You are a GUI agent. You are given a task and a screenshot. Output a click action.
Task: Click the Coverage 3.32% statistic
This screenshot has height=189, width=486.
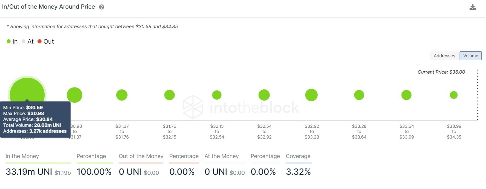298,172
